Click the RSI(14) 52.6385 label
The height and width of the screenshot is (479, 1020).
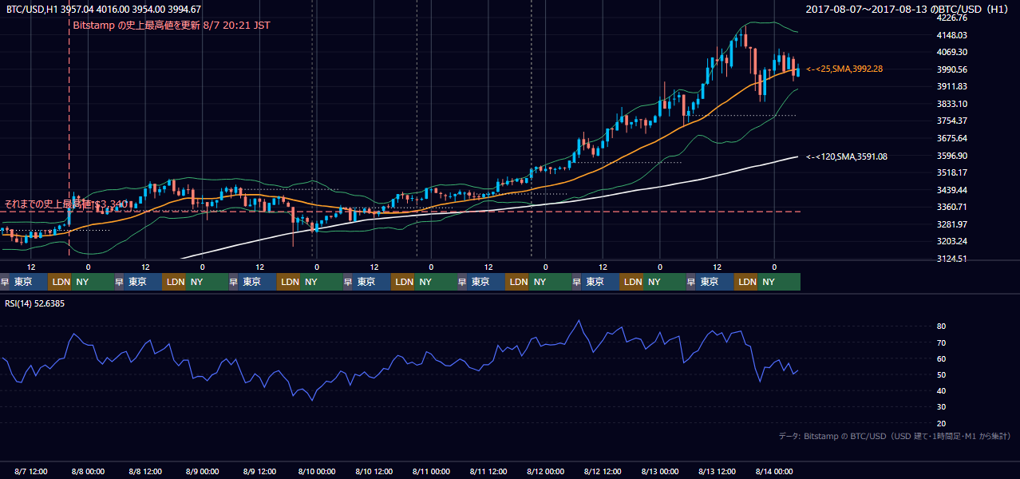tap(35, 303)
